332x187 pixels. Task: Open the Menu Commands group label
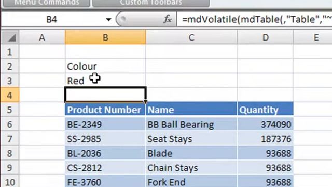pyautogui.click(x=46, y=3)
